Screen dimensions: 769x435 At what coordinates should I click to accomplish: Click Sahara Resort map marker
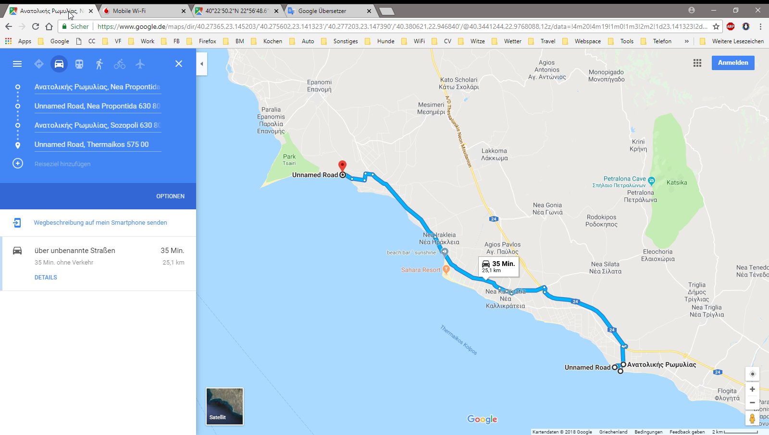pyautogui.click(x=446, y=269)
